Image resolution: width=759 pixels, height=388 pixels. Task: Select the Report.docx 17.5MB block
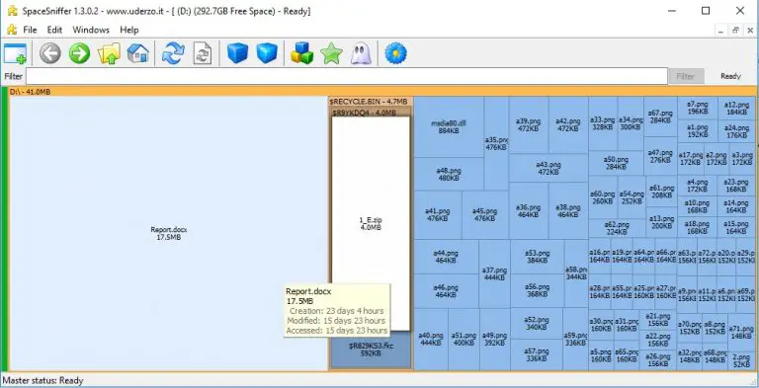[168, 233]
